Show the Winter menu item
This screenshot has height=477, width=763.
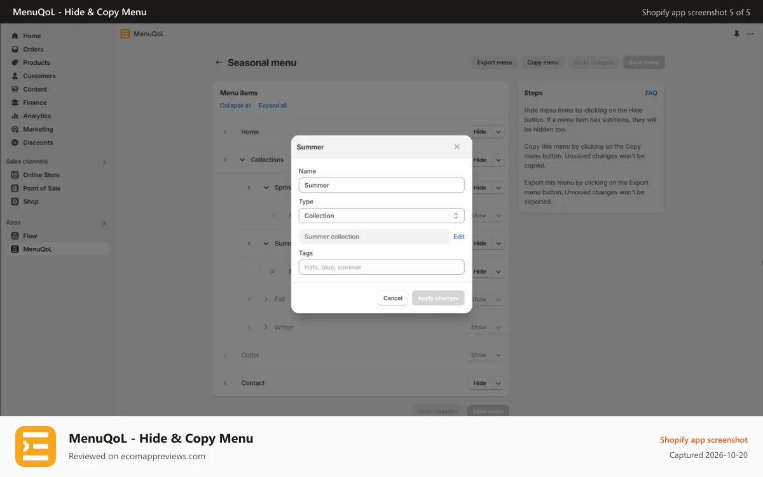(x=479, y=327)
